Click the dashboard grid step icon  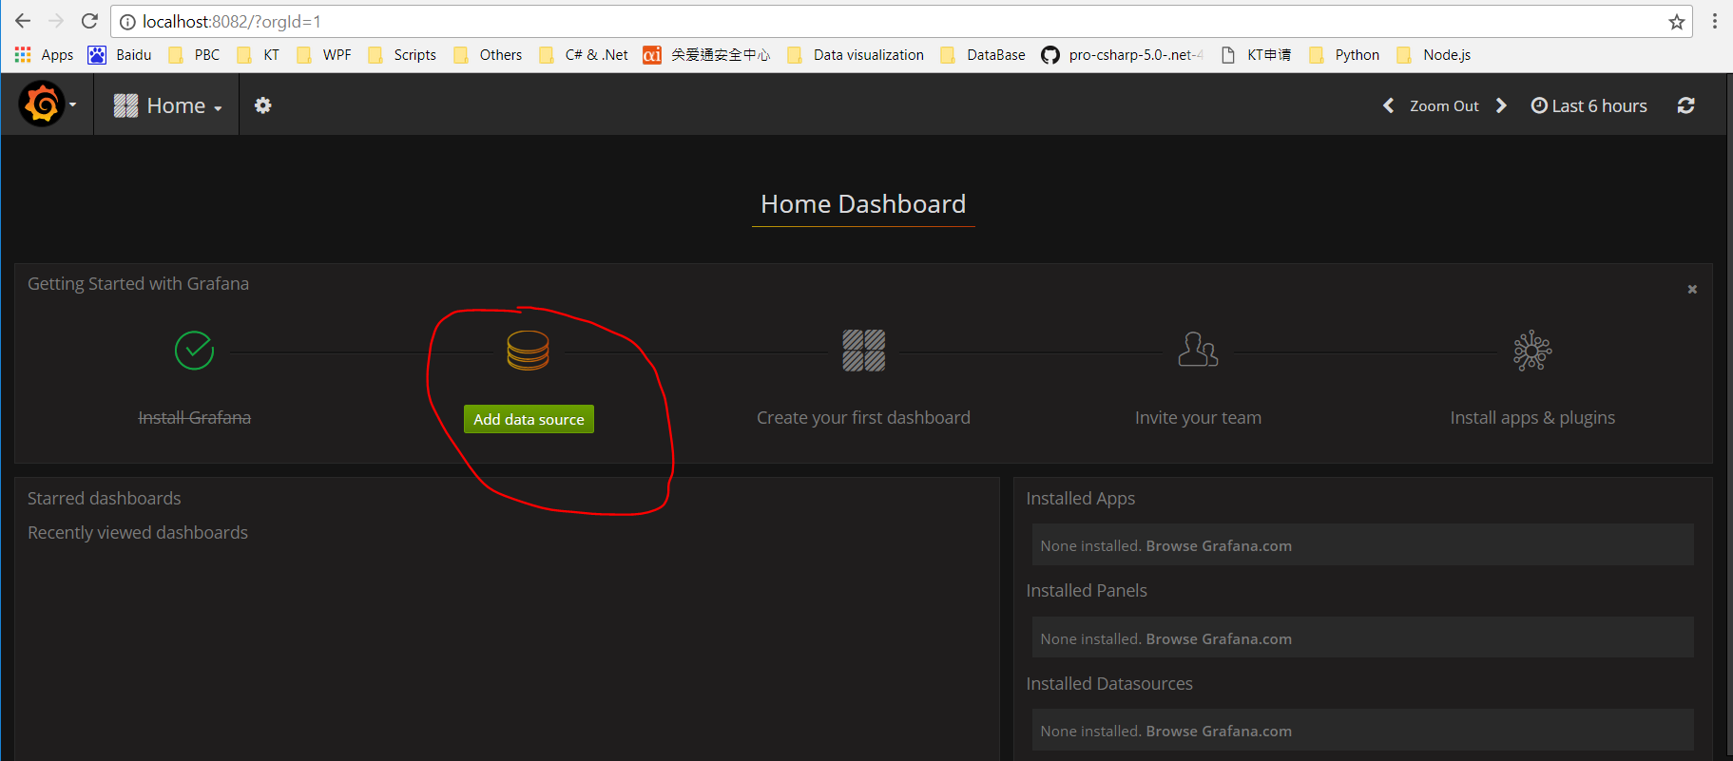click(x=863, y=351)
